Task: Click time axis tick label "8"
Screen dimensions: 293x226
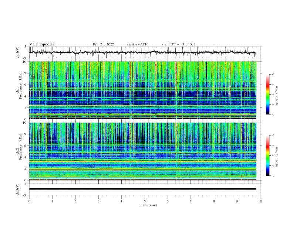Action: [214, 201]
